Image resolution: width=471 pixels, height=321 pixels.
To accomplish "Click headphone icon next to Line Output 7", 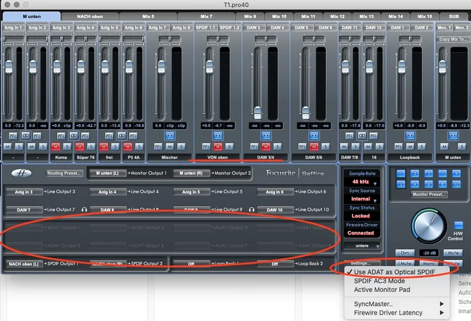I will point(84,209).
